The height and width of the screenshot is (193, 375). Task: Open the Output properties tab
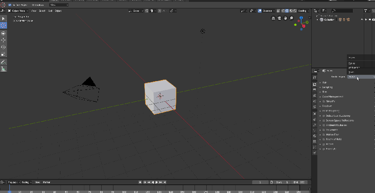(x=315, y=89)
